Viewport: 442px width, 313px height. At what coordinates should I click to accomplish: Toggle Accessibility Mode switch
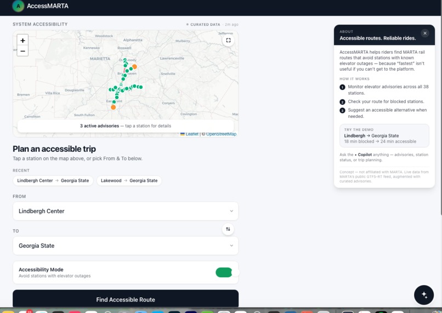tap(227, 272)
